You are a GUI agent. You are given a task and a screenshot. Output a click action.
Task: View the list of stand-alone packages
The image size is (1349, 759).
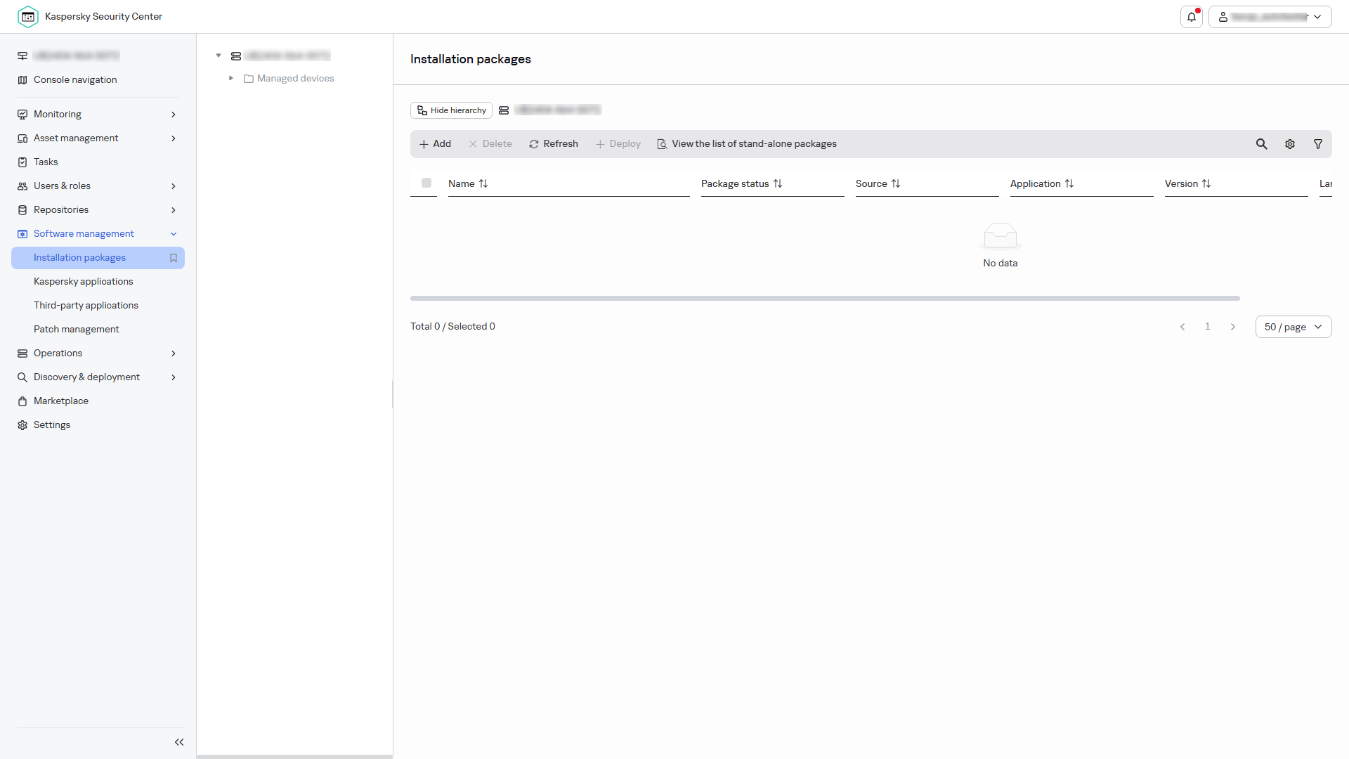[747, 144]
